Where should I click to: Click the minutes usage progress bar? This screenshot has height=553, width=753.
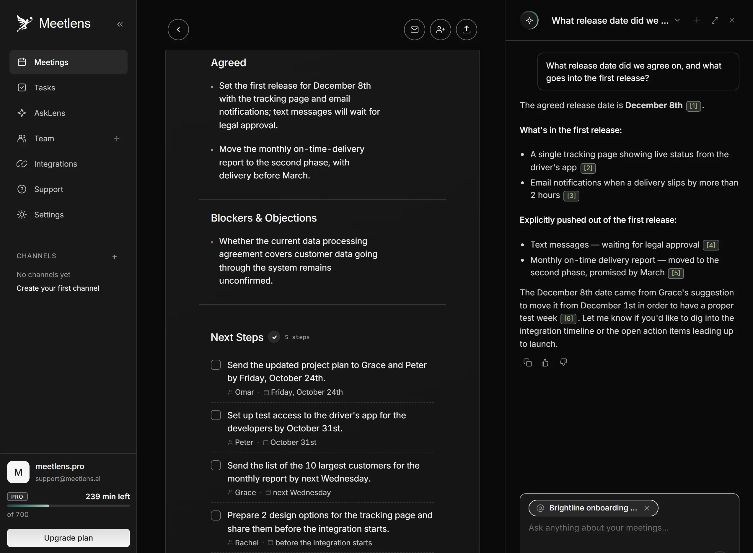coord(68,506)
